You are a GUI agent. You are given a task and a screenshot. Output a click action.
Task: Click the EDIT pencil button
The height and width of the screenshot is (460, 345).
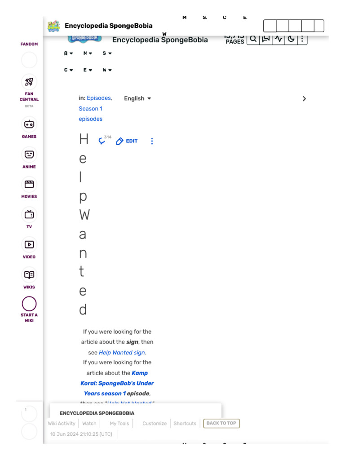click(x=127, y=141)
